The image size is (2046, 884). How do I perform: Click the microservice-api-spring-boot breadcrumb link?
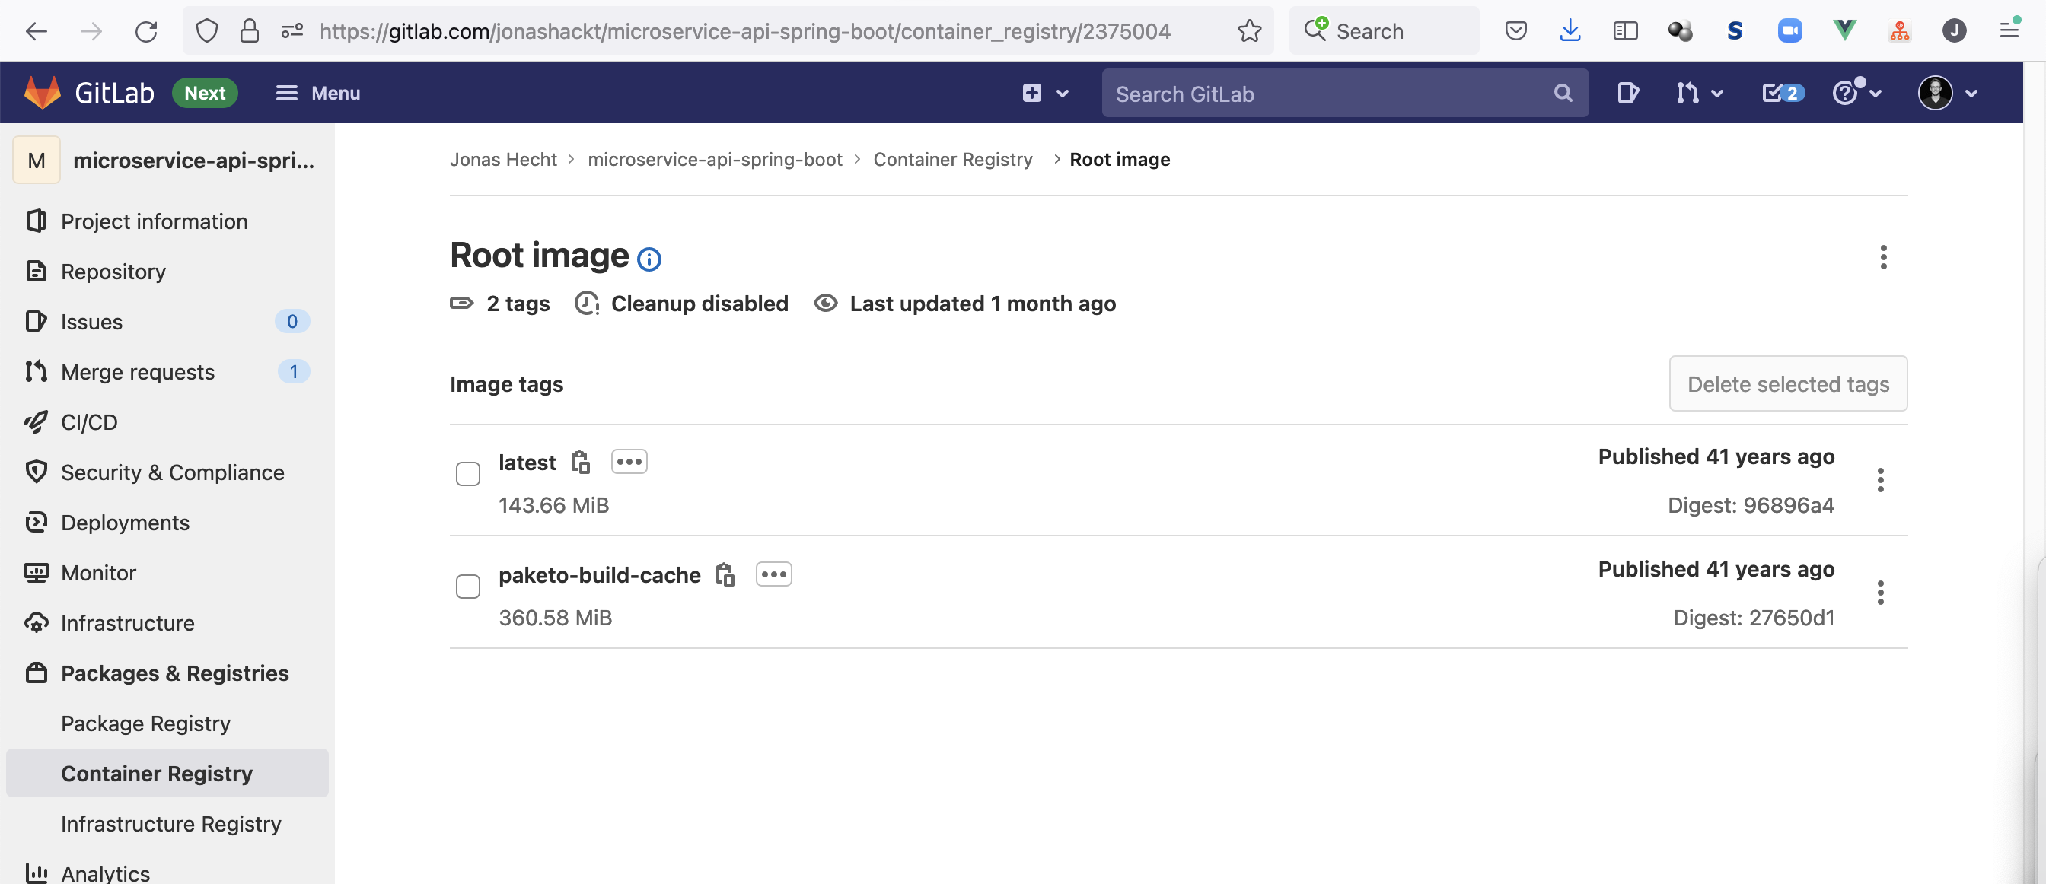[715, 157]
